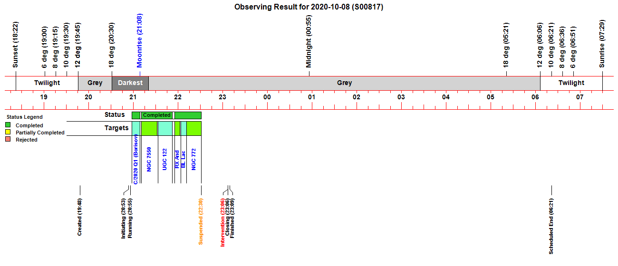
Task: Click the 10 deg (06:21) marker label
Action: point(551,45)
